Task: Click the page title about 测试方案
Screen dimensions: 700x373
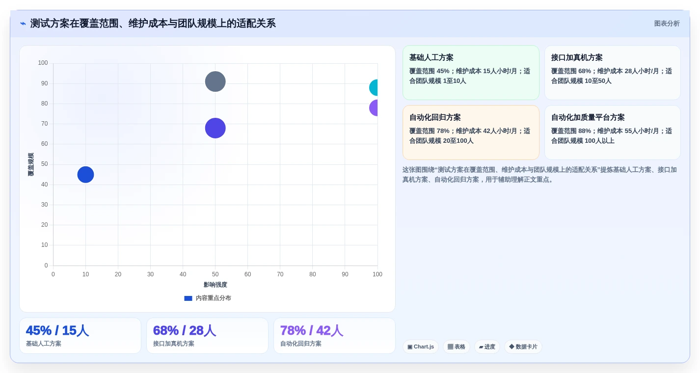Action: [153, 24]
